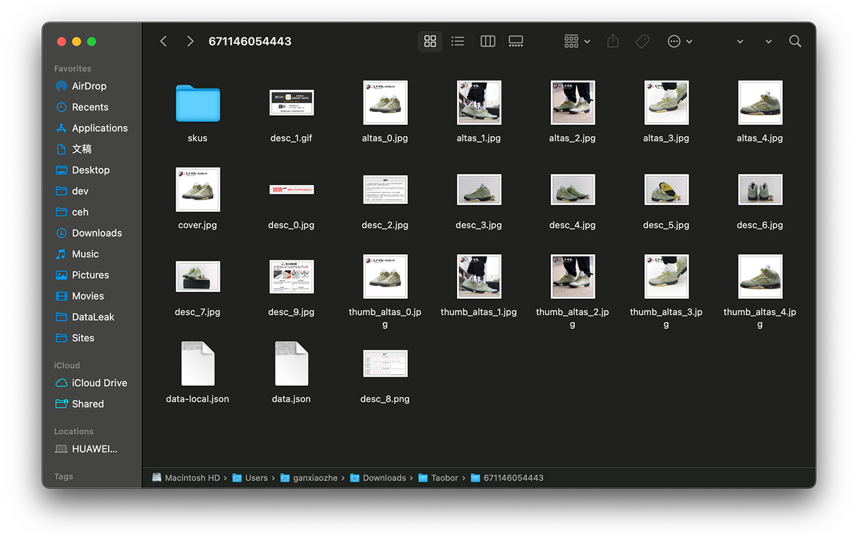
Task: Open the Group By dropdown
Action: point(577,42)
